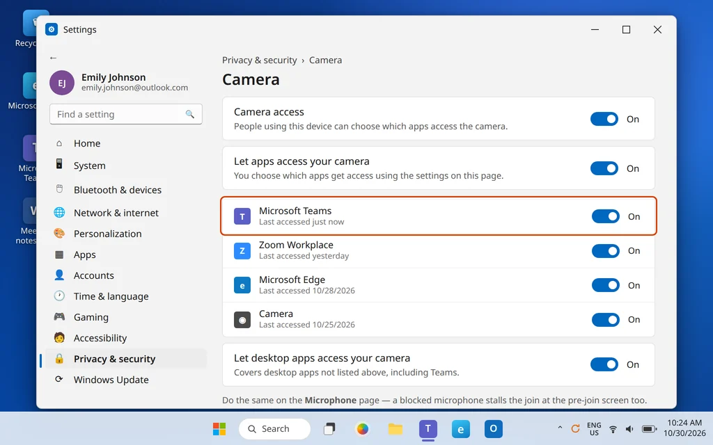The height and width of the screenshot is (445, 713).
Task: Click the Zoom Workplace app icon
Action: click(x=242, y=250)
